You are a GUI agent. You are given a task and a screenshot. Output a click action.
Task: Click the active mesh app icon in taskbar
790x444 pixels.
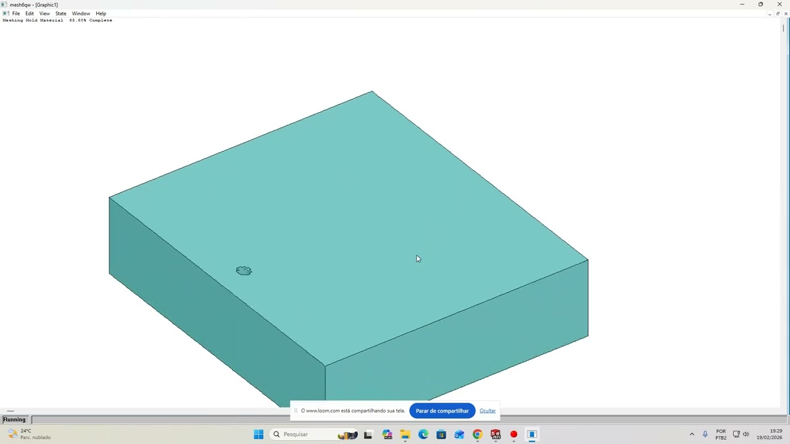pos(531,434)
